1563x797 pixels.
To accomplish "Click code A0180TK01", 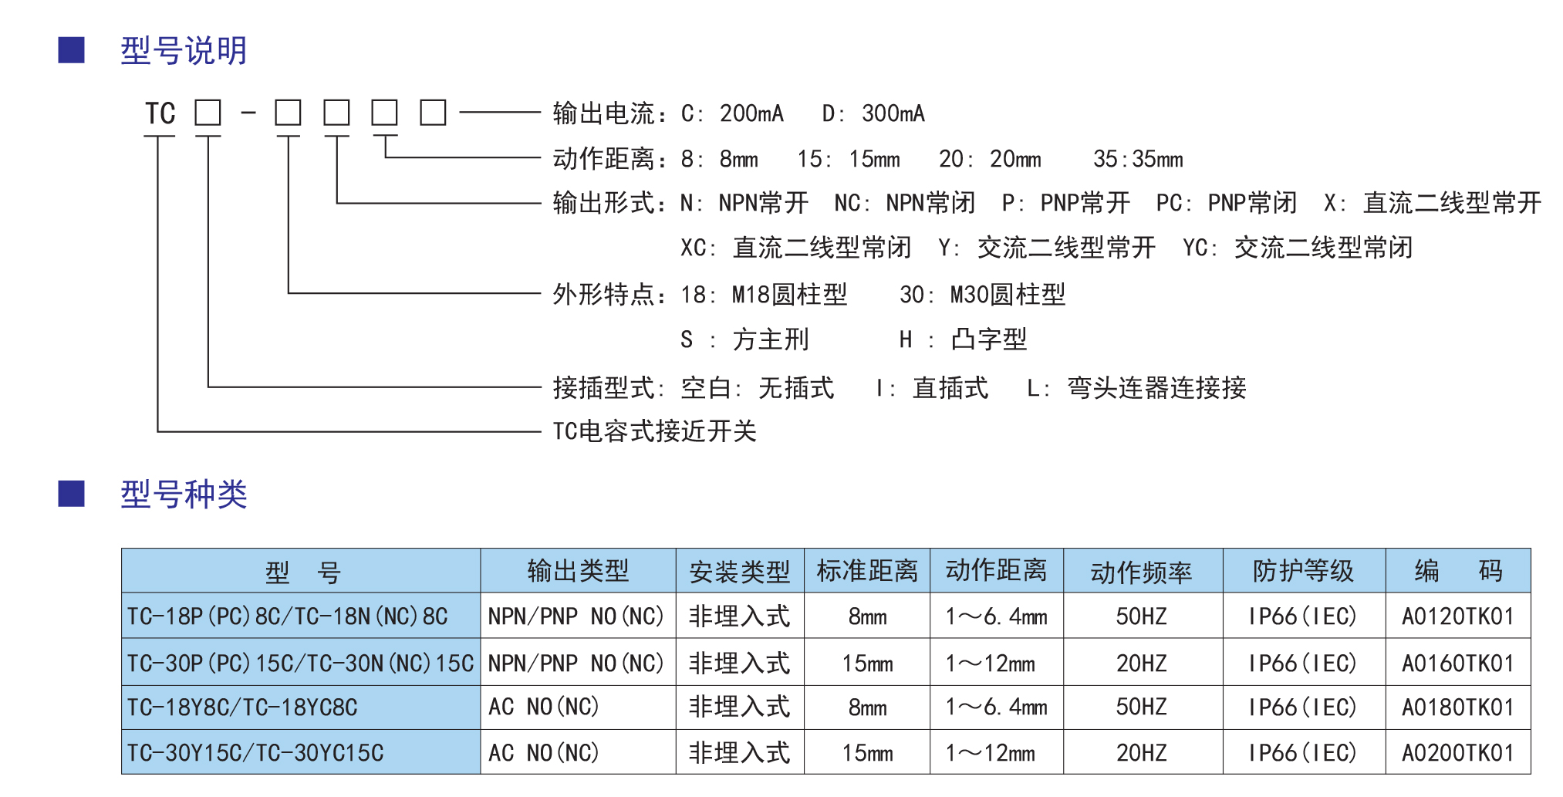I will point(1458,708).
